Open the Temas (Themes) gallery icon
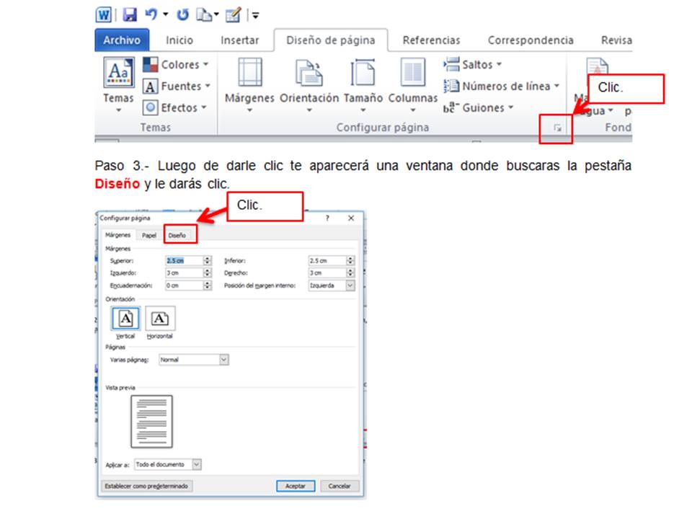The width and height of the screenshot is (692, 519). point(117,74)
